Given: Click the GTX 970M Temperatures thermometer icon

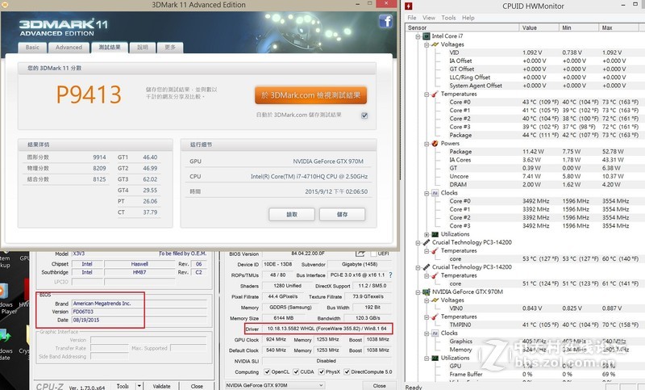Looking at the screenshot, I should tap(435, 317).
